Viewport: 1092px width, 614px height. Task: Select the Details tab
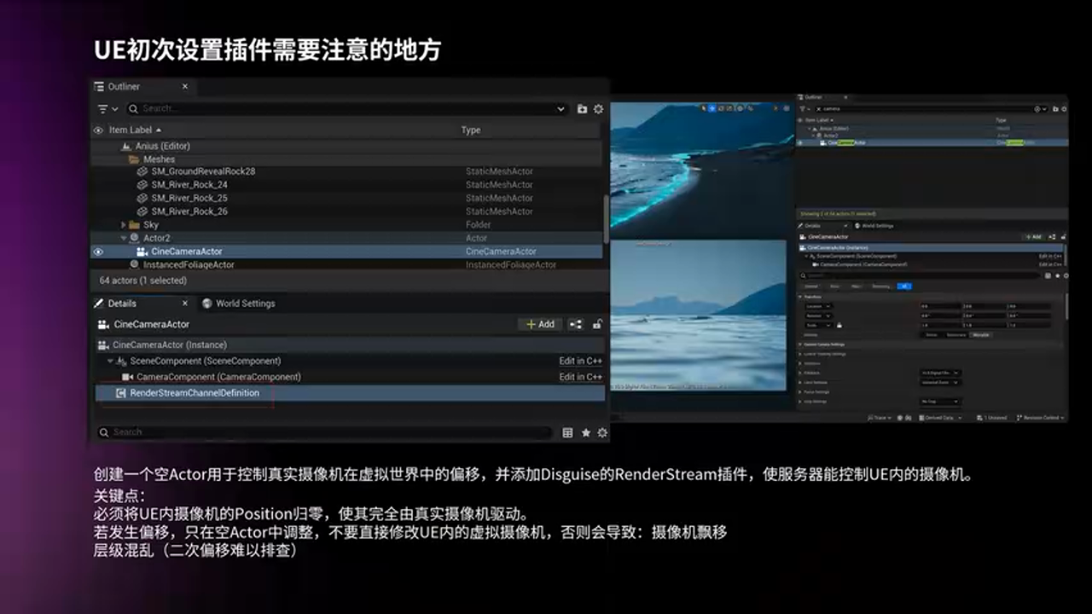(123, 304)
